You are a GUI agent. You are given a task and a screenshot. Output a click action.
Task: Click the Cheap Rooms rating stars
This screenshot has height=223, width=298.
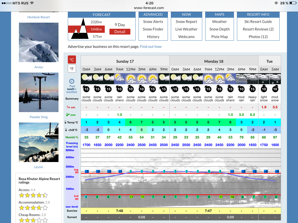pyautogui.click(x=33, y=220)
